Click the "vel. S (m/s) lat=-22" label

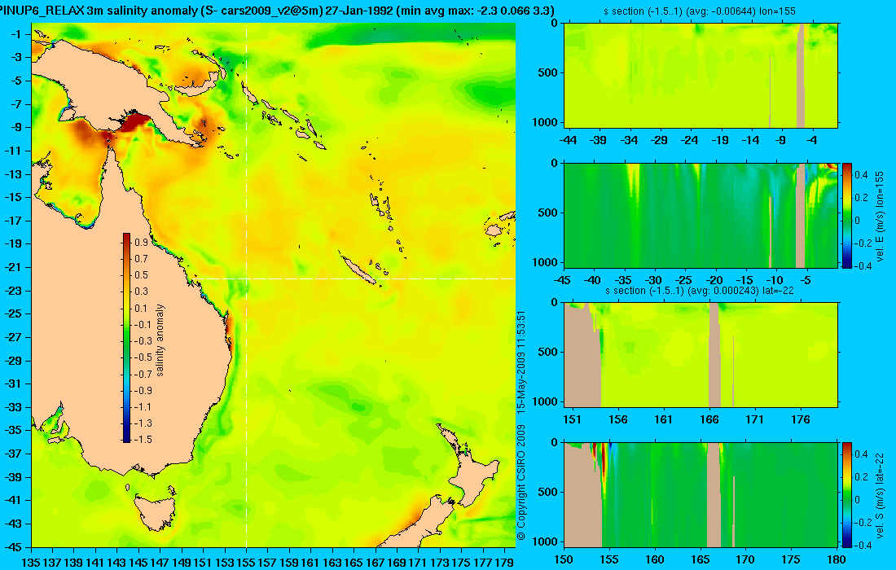(880, 494)
